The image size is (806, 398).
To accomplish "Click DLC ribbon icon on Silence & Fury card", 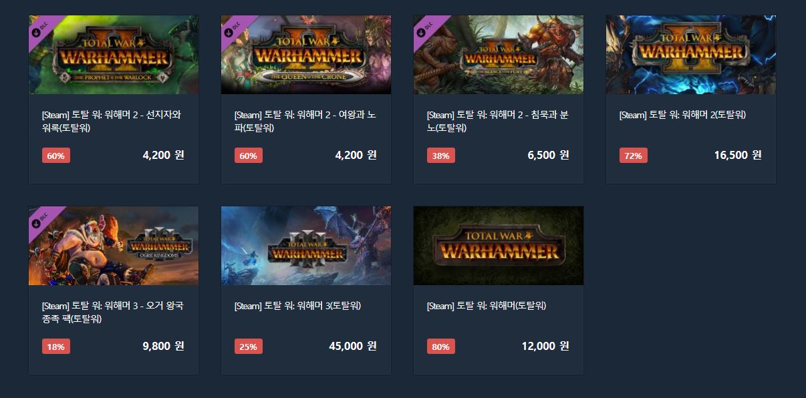I will 424,27.
